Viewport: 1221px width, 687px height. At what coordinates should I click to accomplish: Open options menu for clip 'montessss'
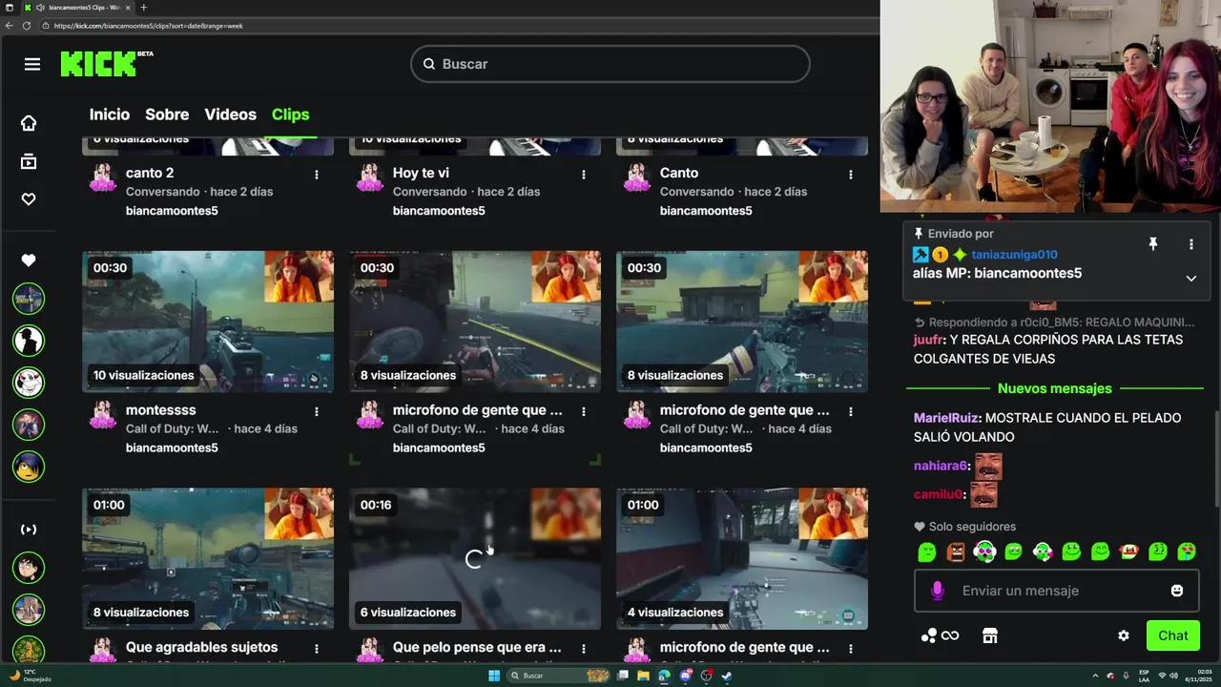(317, 411)
